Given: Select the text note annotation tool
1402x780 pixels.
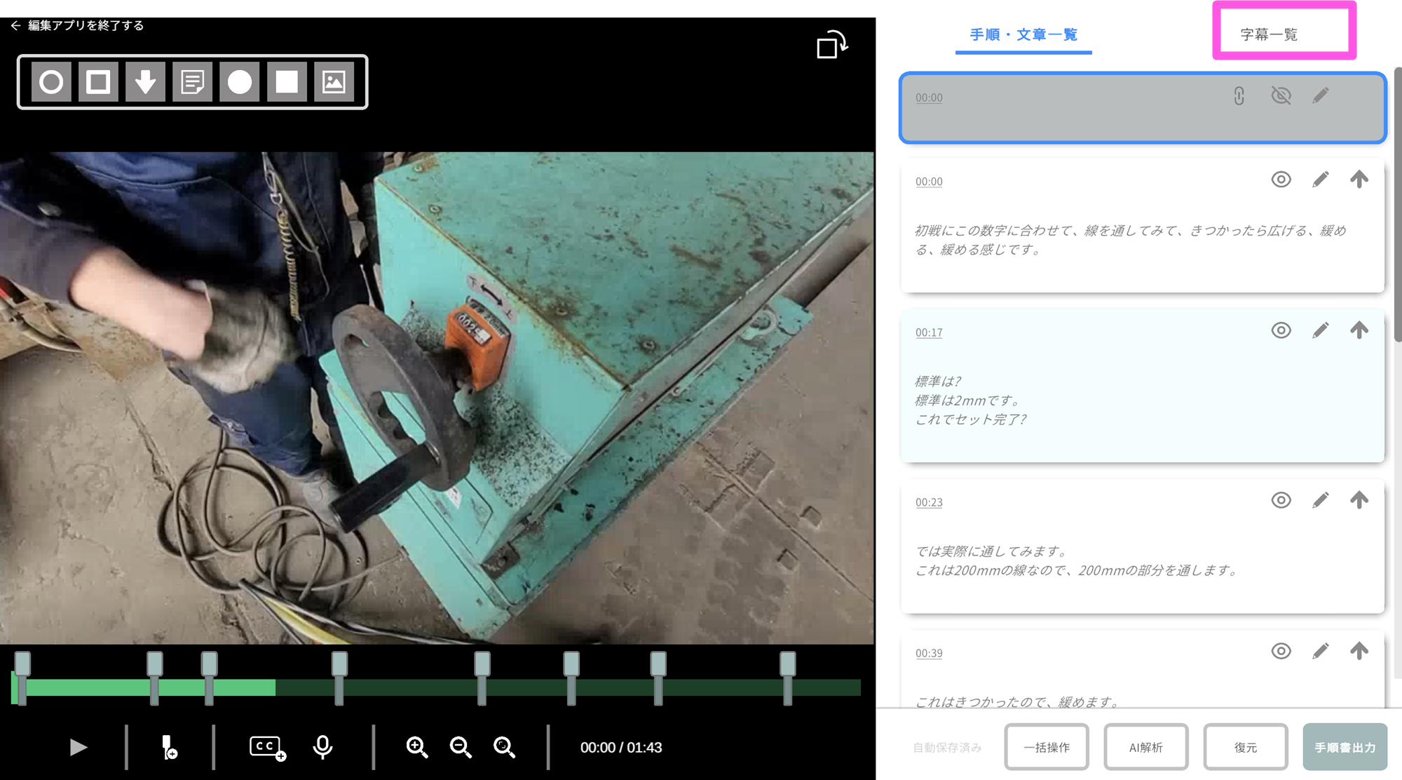Looking at the screenshot, I should [x=192, y=82].
